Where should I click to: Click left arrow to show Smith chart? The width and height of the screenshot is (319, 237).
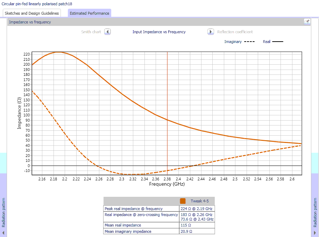[x=108, y=32]
